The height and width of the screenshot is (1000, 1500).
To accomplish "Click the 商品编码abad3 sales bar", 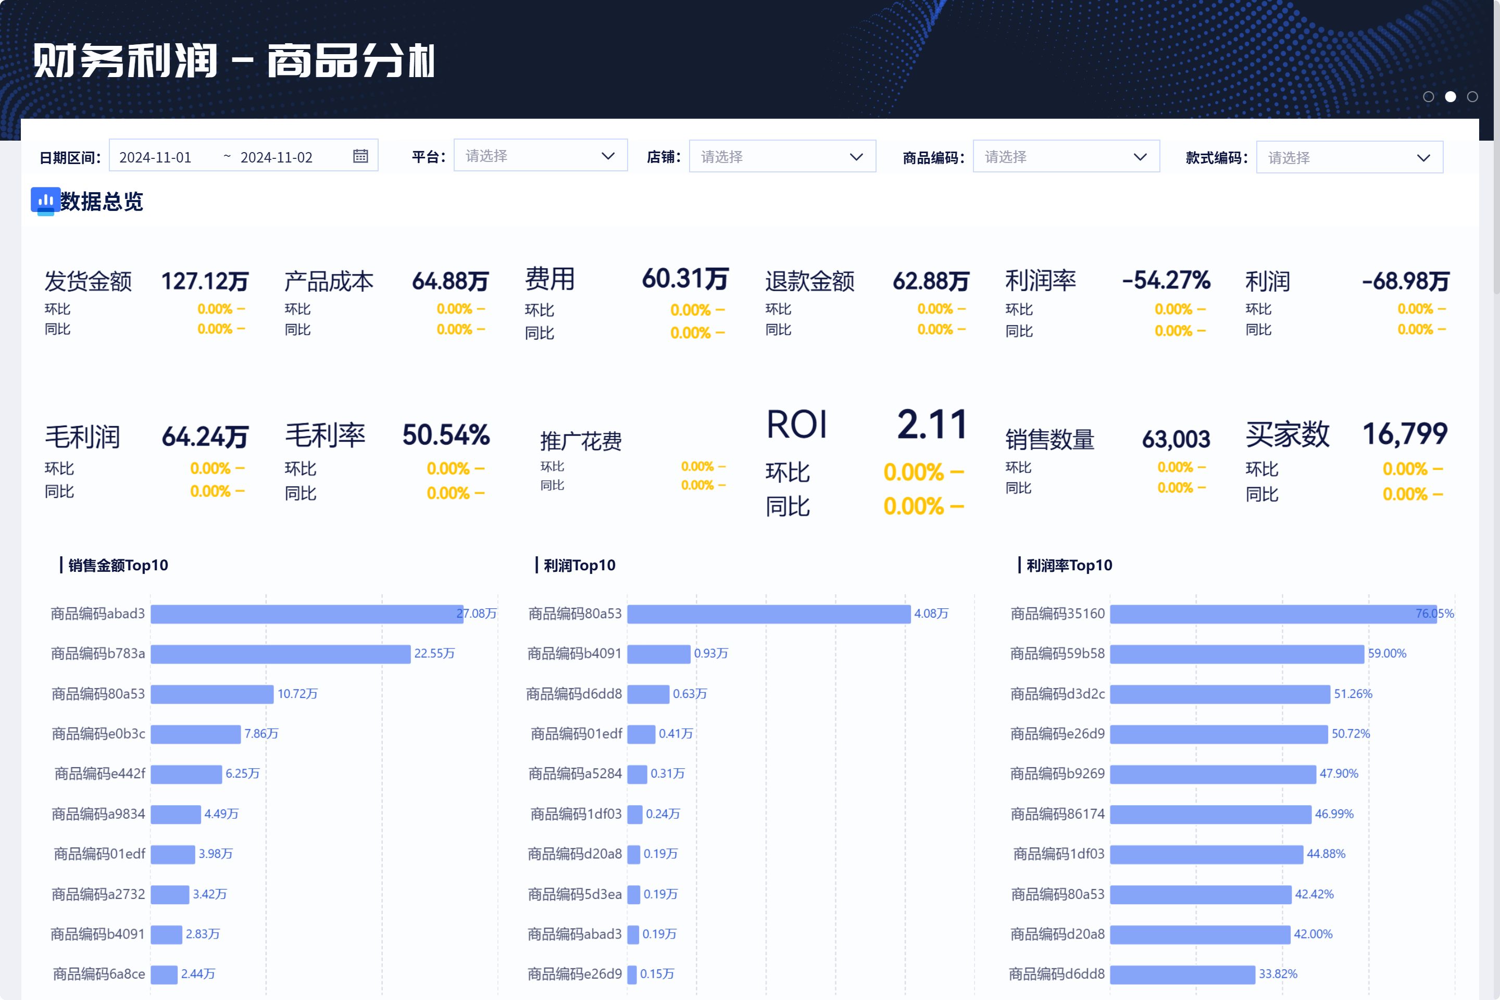I will (x=307, y=614).
